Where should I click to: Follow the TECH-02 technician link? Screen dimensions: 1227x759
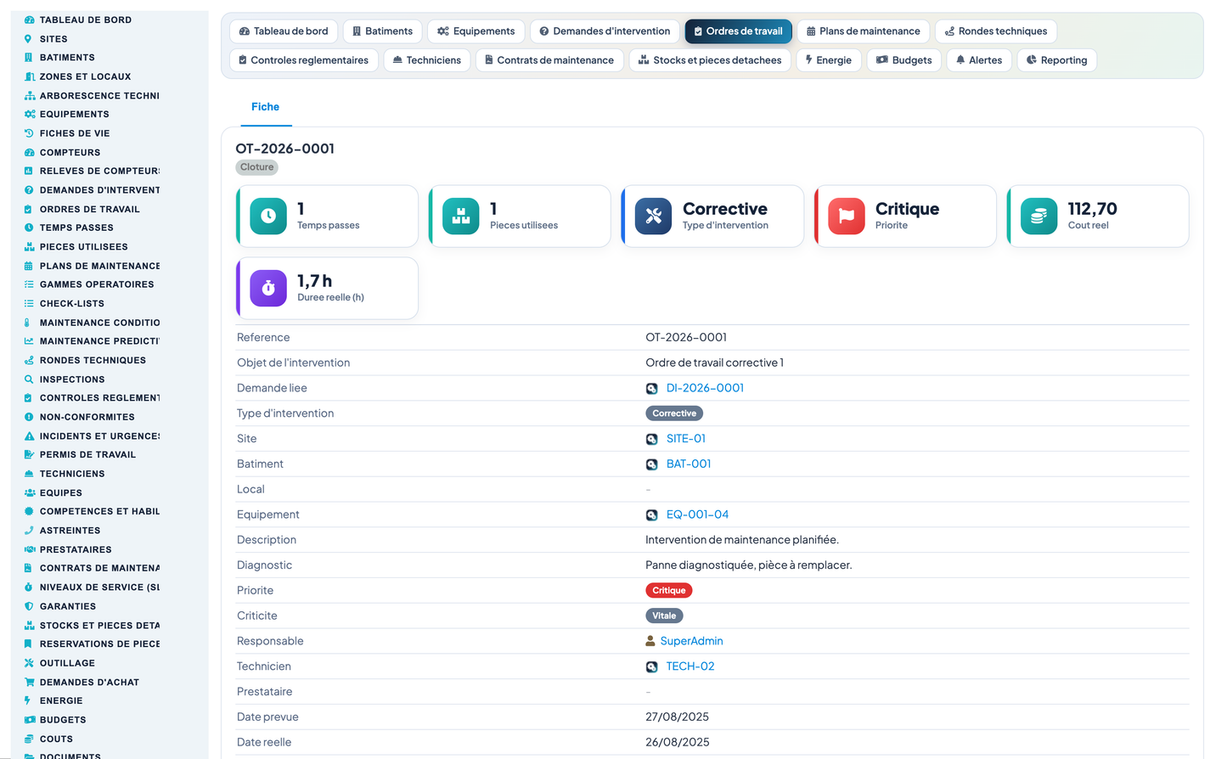click(x=690, y=666)
